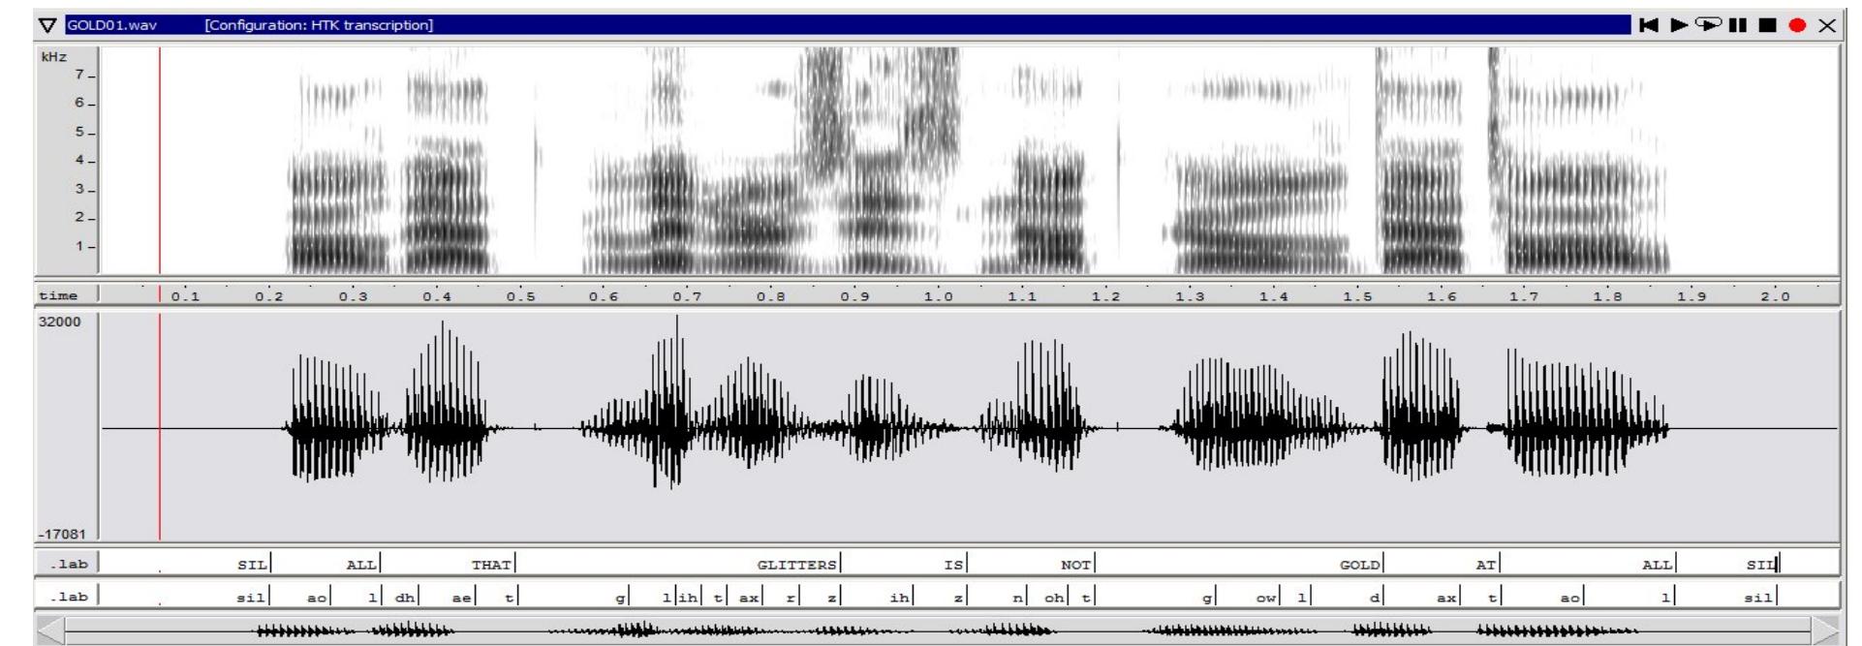
Task: Select the GOLD word label
Action: tap(1359, 565)
